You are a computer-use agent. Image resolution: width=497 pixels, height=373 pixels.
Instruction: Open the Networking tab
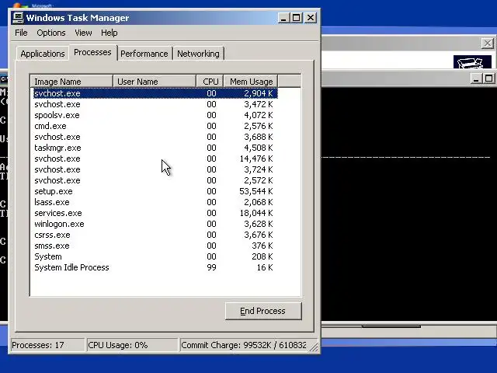point(198,54)
